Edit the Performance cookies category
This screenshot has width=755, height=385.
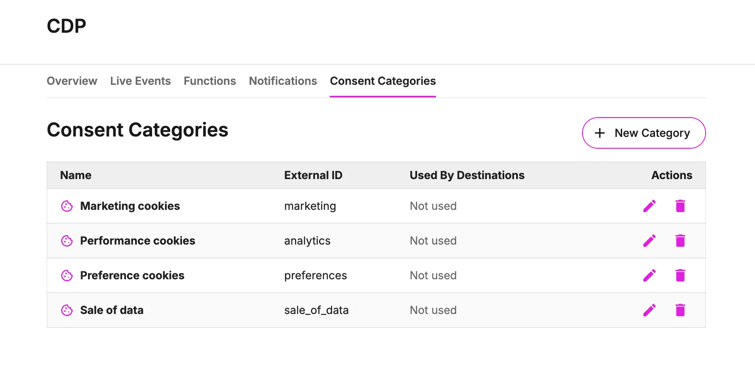(x=650, y=241)
